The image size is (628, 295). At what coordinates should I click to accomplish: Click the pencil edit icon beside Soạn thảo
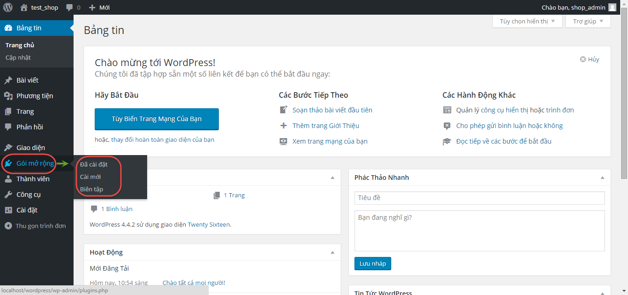pyautogui.click(x=284, y=110)
